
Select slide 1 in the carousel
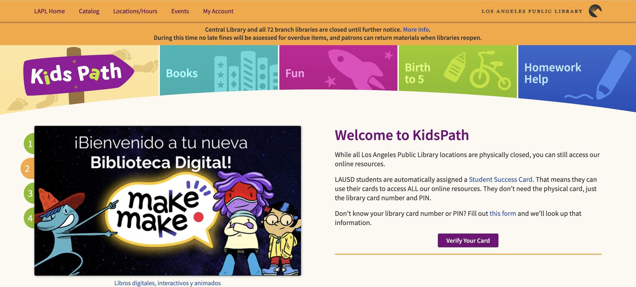click(29, 144)
